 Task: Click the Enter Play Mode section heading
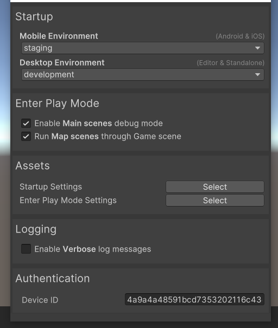click(x=57, y=104)
